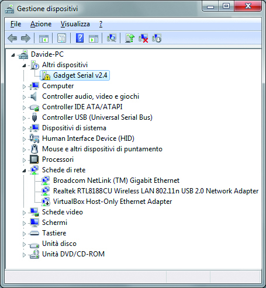Click the Uninstall device red X icon

click(143, 38)
